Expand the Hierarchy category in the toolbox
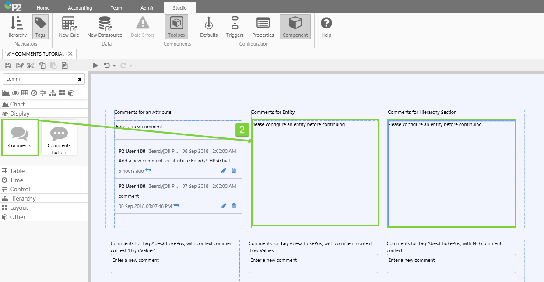This screenshot has width=544, height=282. 23,198
